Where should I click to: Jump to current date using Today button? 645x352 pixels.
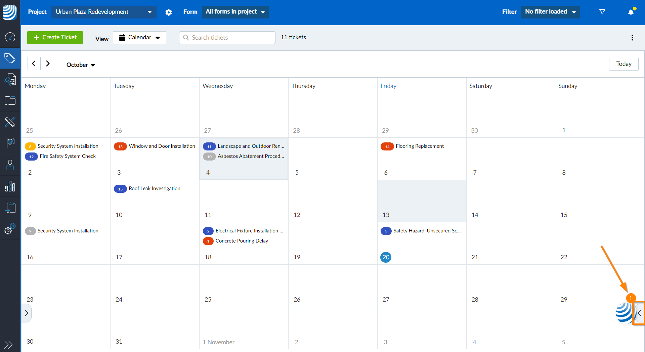pos(623,64)
